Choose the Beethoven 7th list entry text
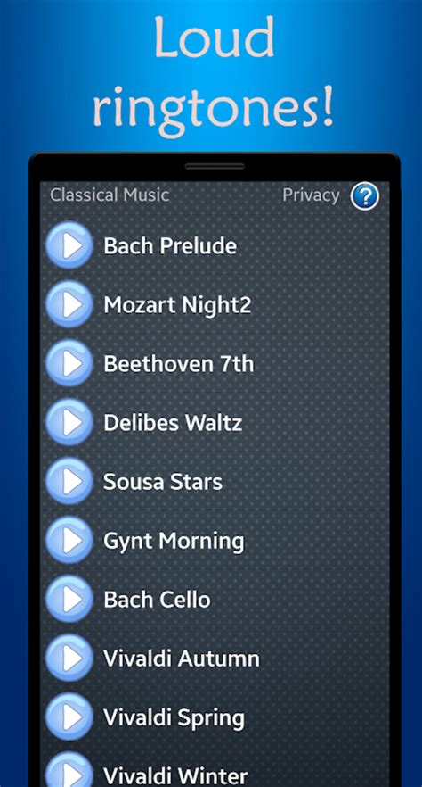 (x=179, y=364)
